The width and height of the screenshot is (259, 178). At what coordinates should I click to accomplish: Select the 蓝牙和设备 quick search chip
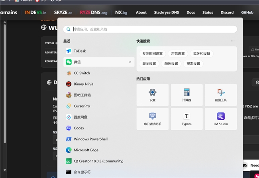(202, 54)
